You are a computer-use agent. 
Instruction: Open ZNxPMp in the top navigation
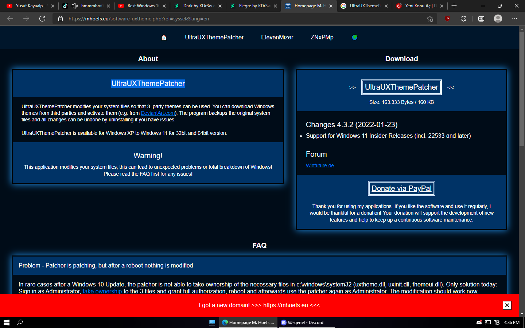pyautogui.click(x=322, y=37)
